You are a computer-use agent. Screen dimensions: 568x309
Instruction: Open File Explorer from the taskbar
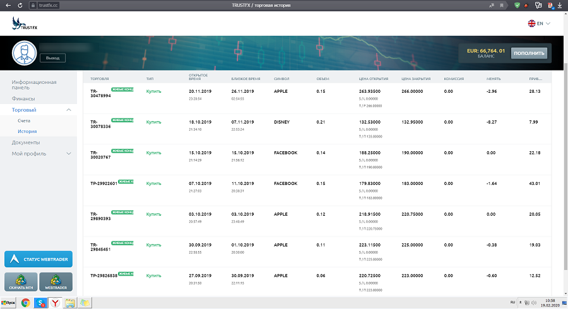[x=70, y=303]
